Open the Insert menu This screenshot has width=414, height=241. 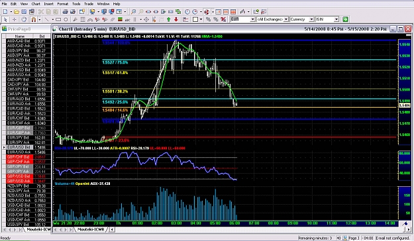[x=48, y=4]
